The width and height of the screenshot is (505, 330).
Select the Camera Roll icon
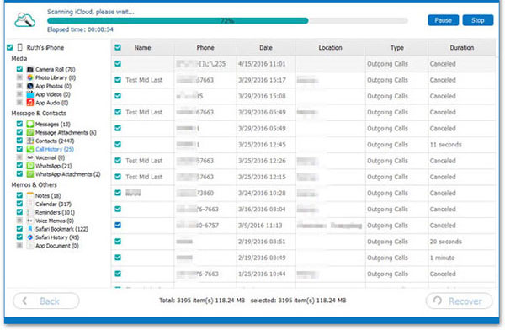point(30,69)
